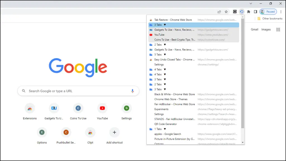Screen dimensions: 286x161
Task: Expand the first 4 Tabs group arrow
Action: (165, 69)
